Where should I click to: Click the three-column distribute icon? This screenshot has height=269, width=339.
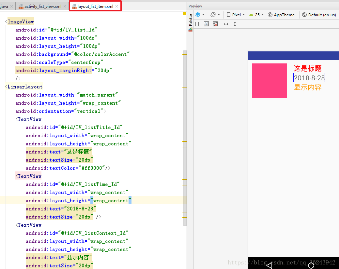[198, 24]
